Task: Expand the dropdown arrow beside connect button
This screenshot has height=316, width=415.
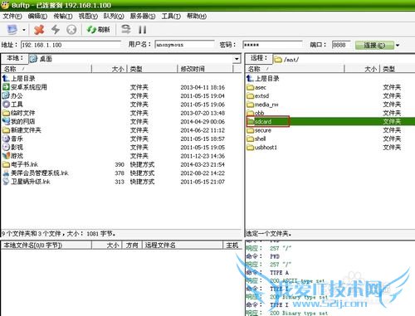Action: [398, 45]
